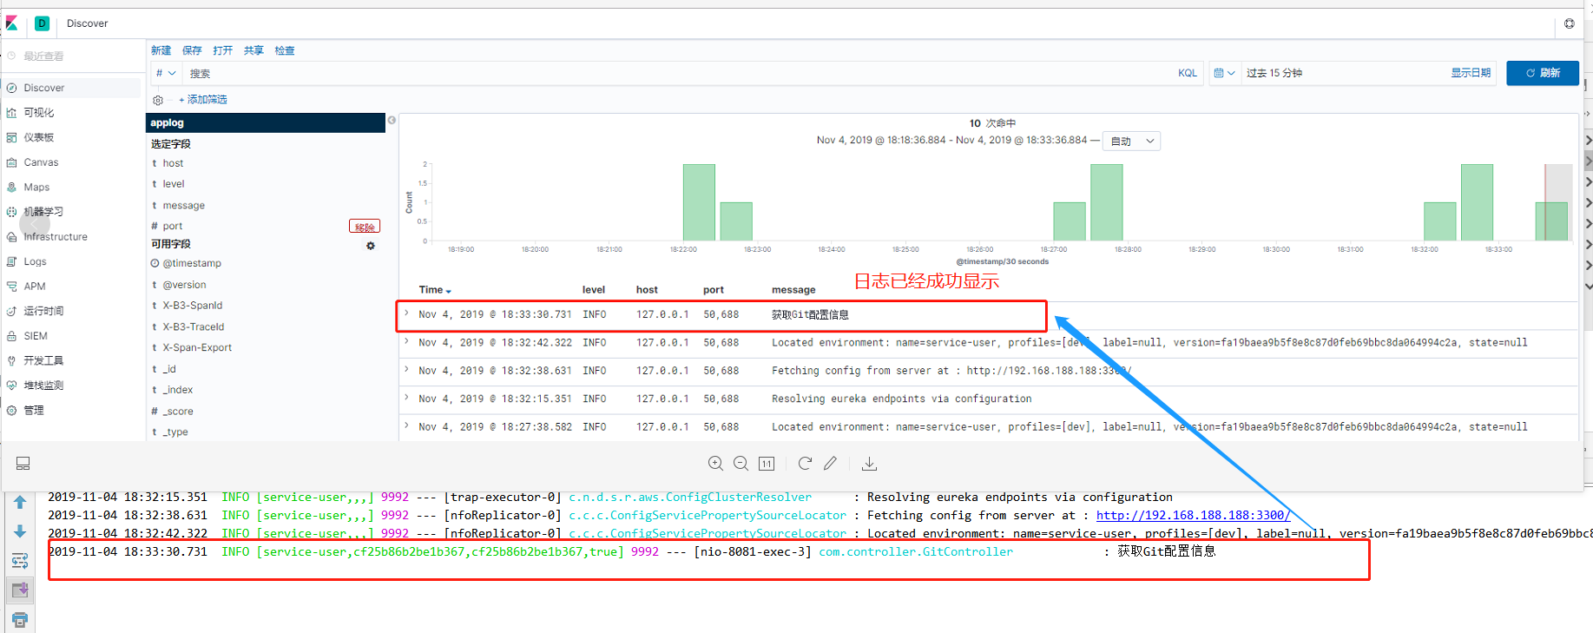The width and height of the screenshot is (1593, 633).
Task: Open the calendar quick time menu
Action: point(1224,73)
